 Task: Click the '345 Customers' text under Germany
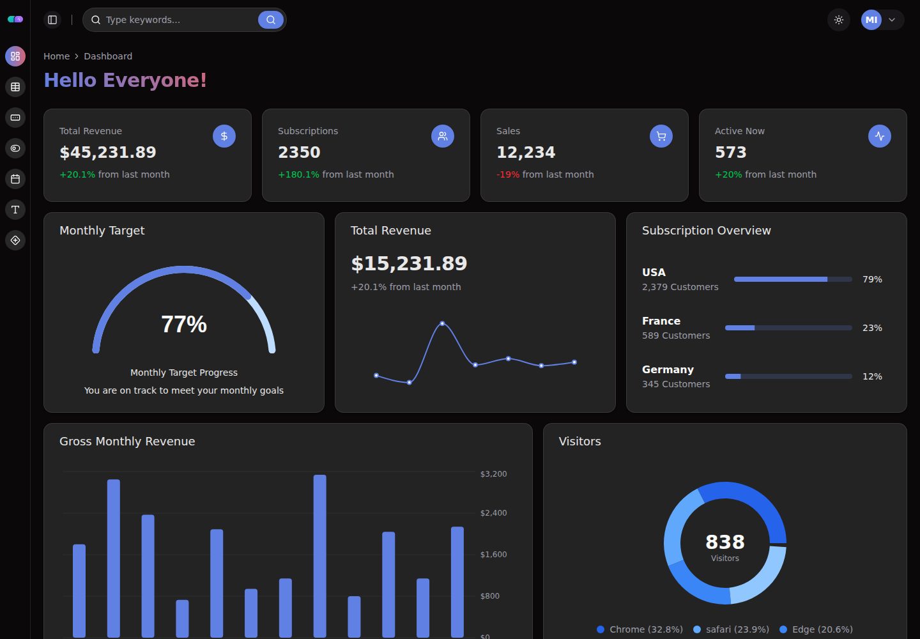(676, 384)
